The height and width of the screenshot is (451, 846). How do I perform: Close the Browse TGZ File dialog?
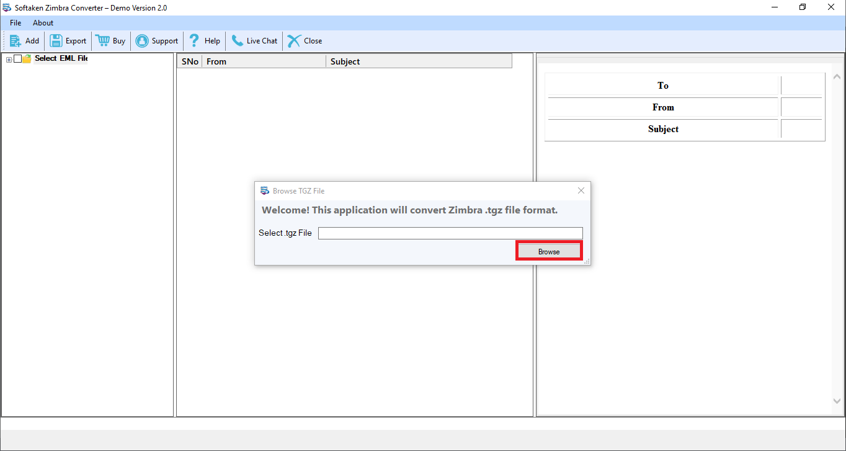[x=581, y=190]
